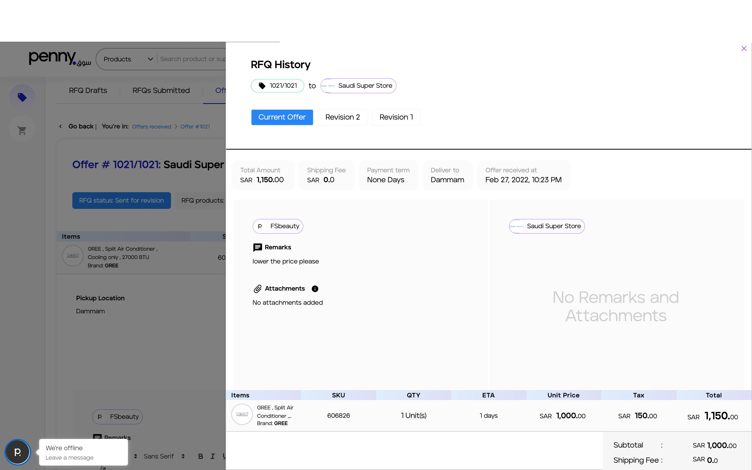
Task: Click the GREE air conditioner thumbnail in background
Action: [x=73, y=256]
